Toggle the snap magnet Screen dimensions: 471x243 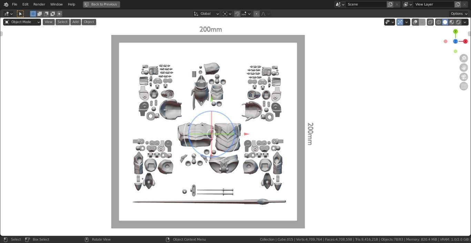pyautogui.click(x=237, y=14)
